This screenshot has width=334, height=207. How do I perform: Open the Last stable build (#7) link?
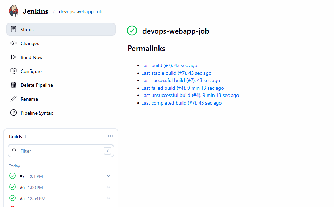pyautogui.click(x=176, y=73)
